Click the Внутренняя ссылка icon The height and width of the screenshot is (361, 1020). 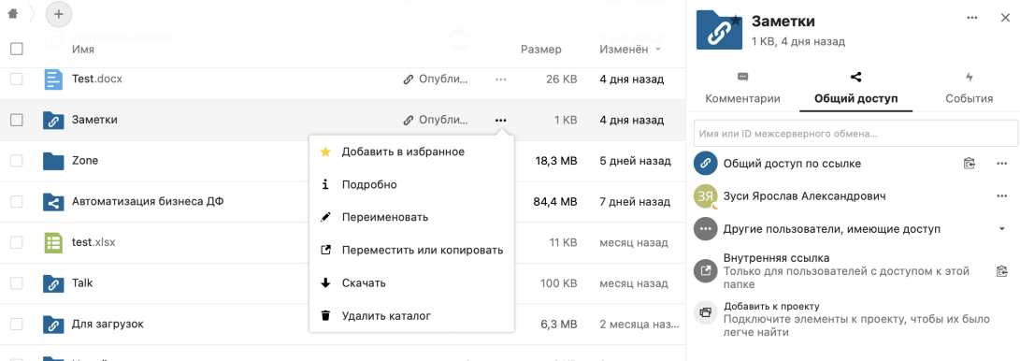click(705, 270)
